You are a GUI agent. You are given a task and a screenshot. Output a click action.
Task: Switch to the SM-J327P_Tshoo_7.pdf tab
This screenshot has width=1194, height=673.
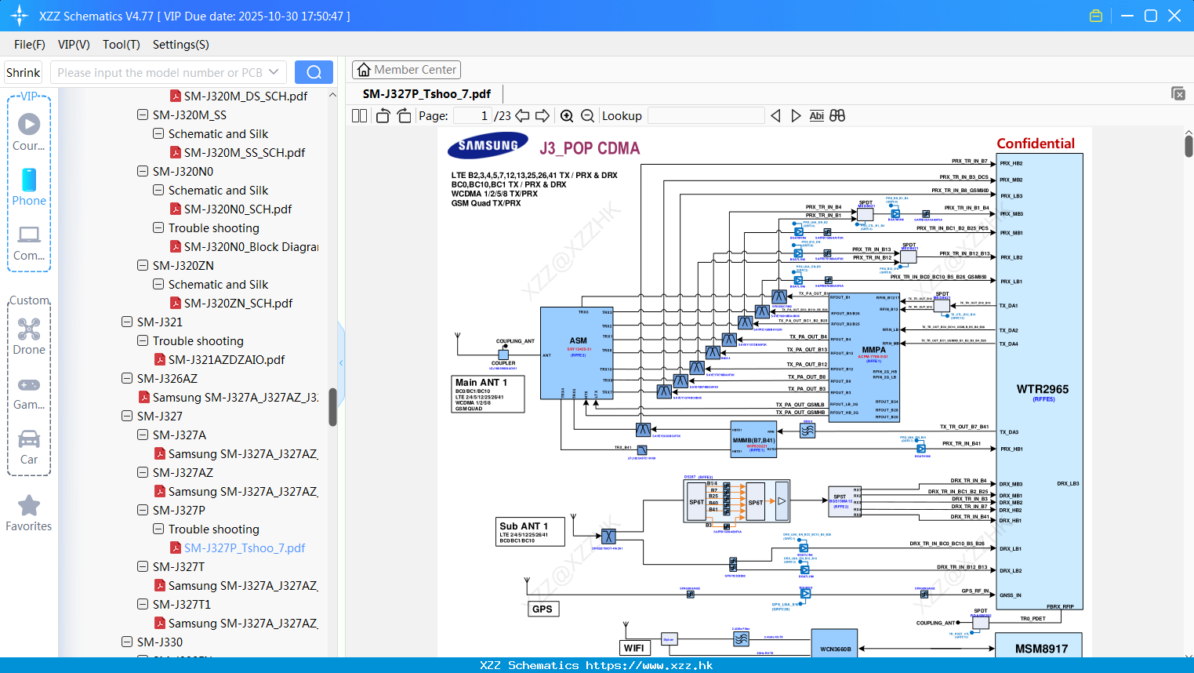tap(427, 93)
